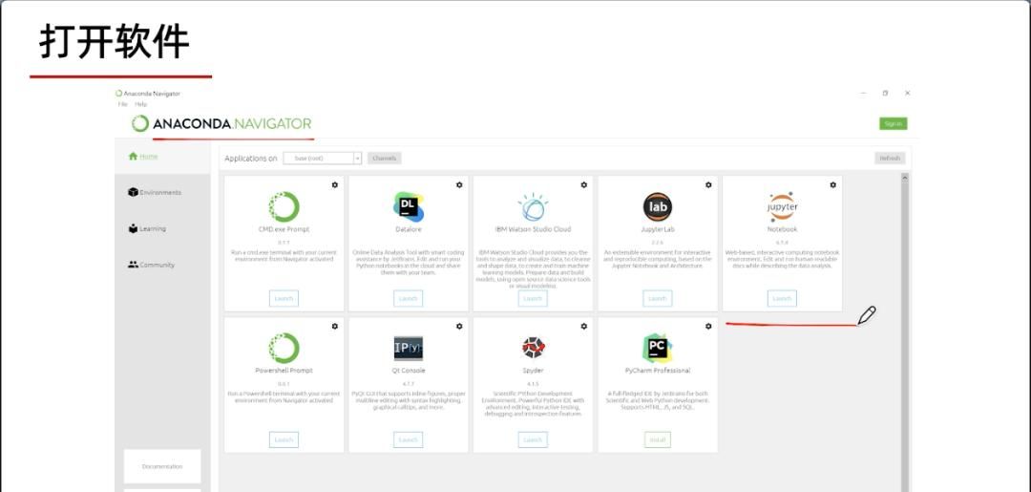Click the Refresh button
The width and height of the screenshot is (1031, 492).
tap(890, 159)
